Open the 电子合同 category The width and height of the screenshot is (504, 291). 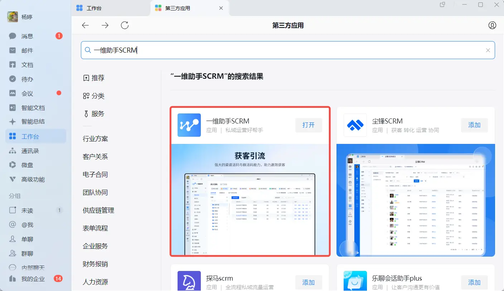point(95,175)
